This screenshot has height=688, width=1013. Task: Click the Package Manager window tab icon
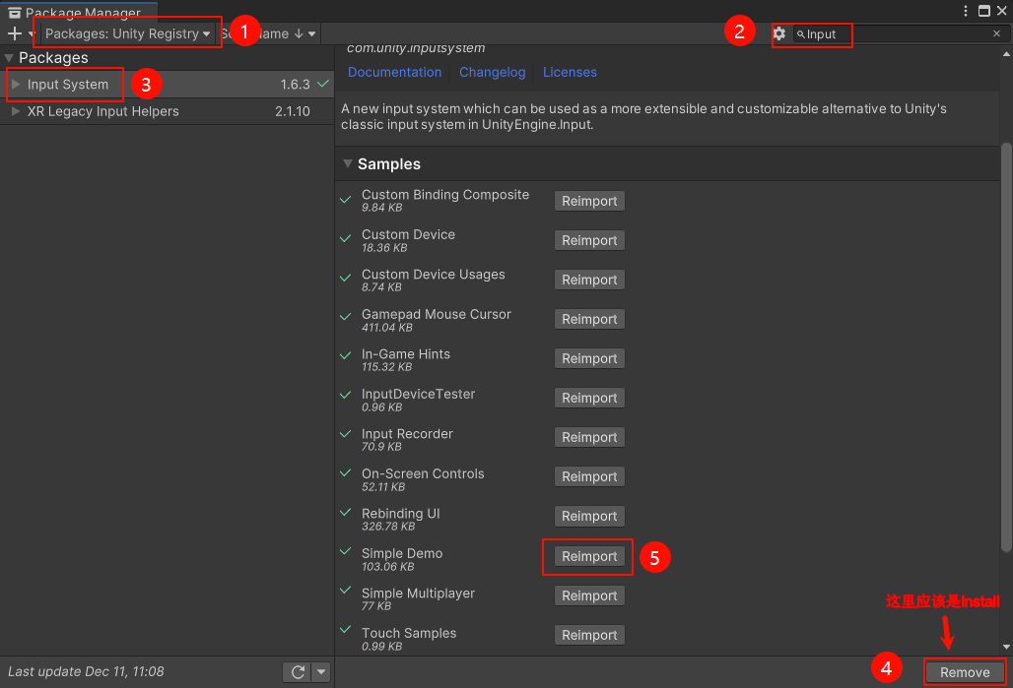pos(14,13)
